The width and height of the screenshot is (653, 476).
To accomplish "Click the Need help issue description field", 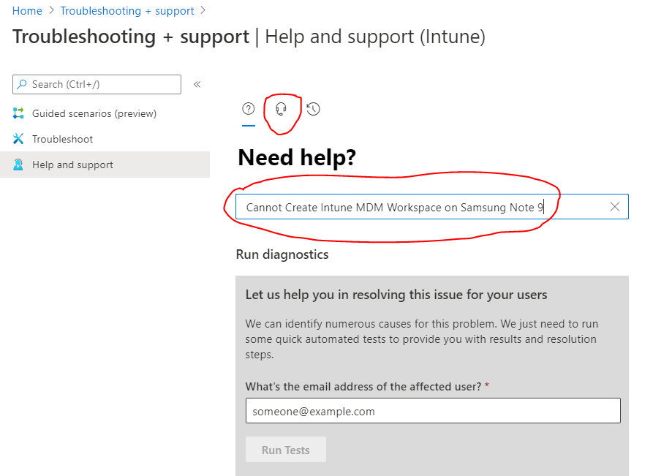I will click(432, 206).
